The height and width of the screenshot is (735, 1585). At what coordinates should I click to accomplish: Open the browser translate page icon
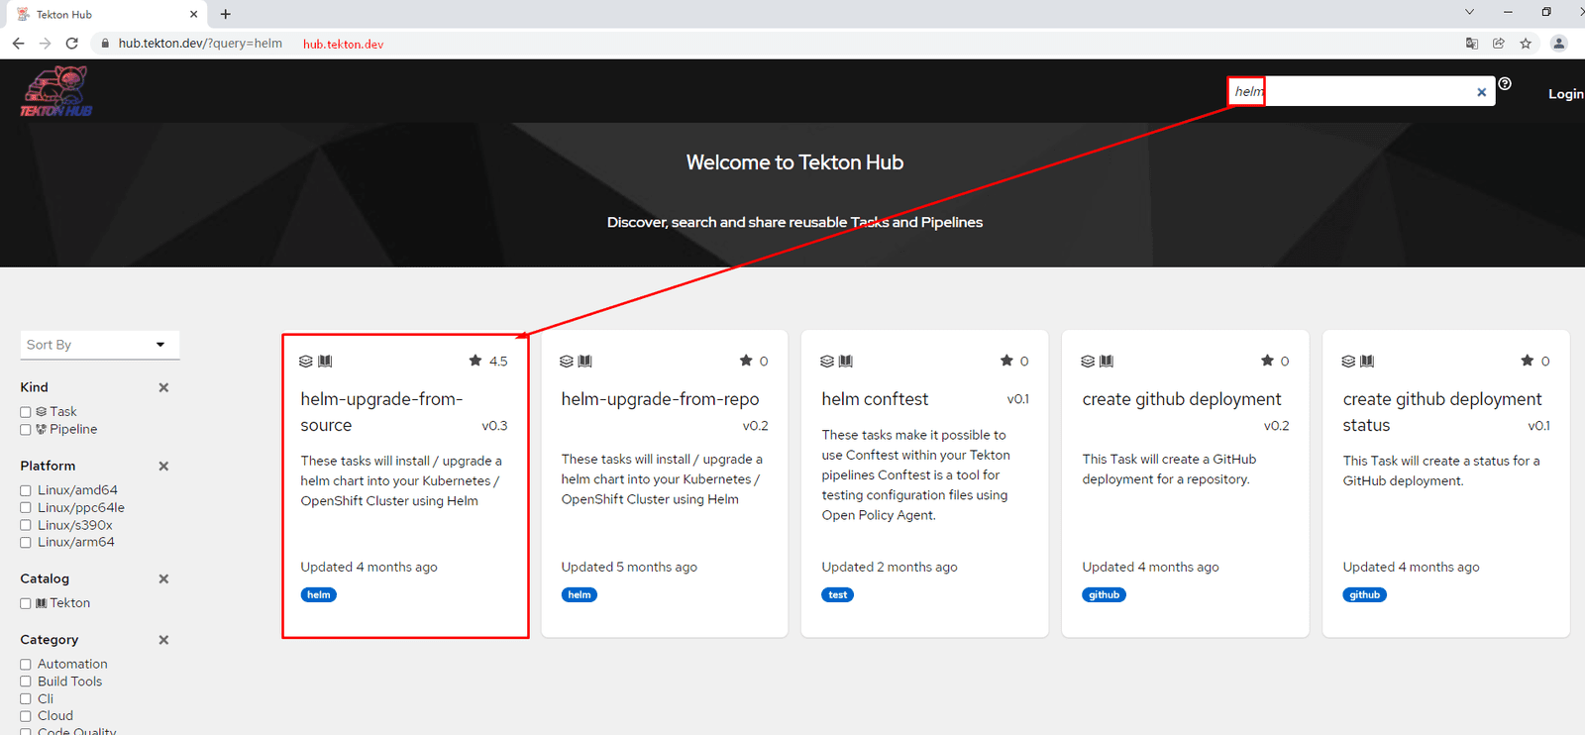click(1472, 44)
